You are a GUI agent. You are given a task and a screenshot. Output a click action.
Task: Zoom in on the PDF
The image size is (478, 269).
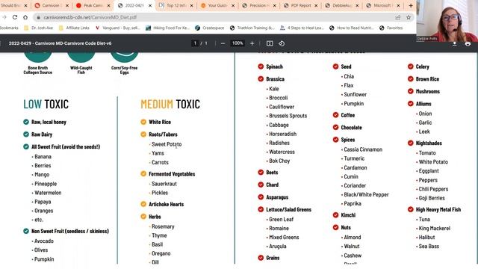(252, 43)
